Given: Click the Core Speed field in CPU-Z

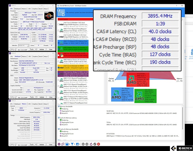Looking at the screenshot, I should 24,35.
